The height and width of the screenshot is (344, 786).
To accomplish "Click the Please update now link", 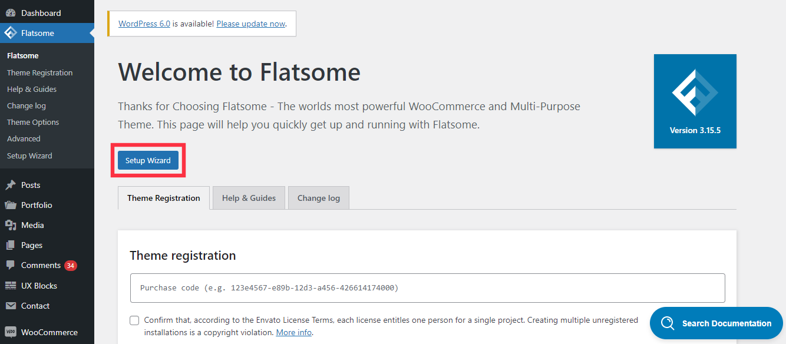I will [x=251, y=24].
